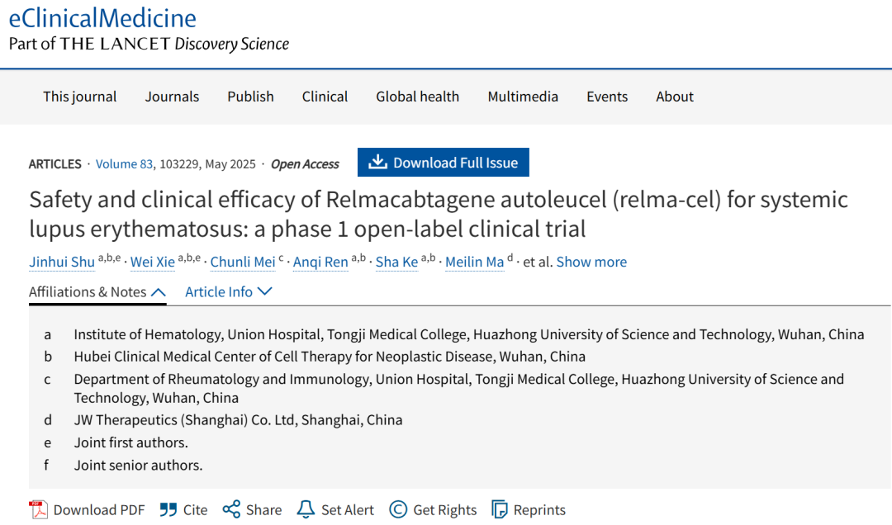The width and height of the screenshot is (892, 525).
Task: Click the Get Rights copyright icon
Action: click(398, 509)
